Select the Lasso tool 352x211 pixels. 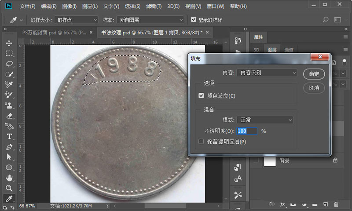9,64
